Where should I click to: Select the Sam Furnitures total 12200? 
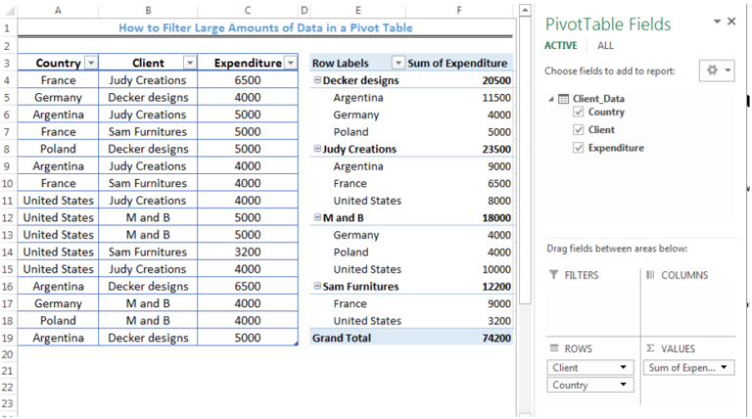pyautogui.click(x=459, y=286)
